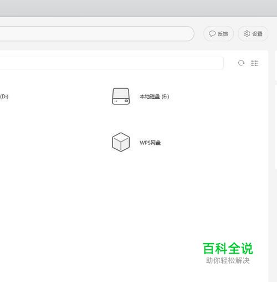Click the refresh icon
The height and width of the screenshot is (282, 277).
241,63
